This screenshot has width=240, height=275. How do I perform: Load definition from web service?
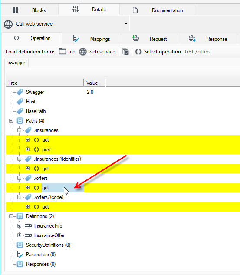97,52
